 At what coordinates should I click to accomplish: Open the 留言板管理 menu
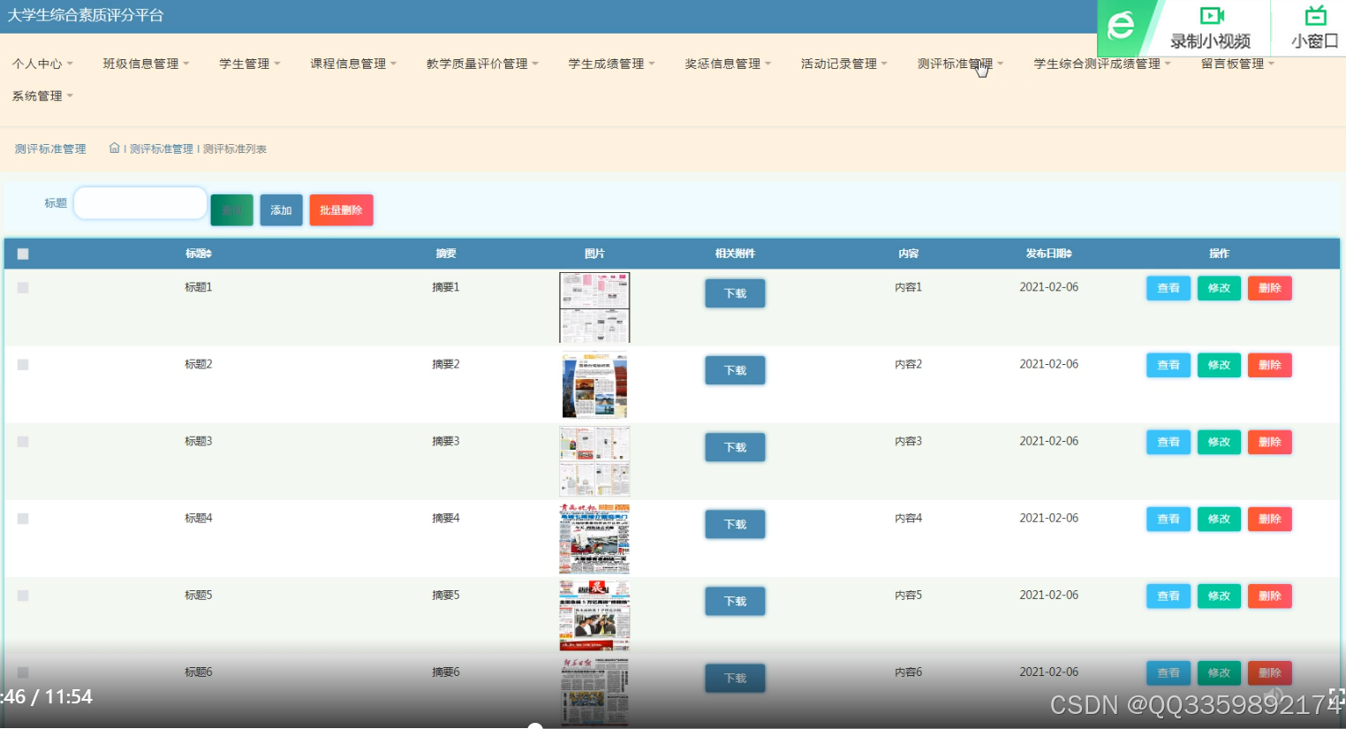tap(1237, 64)
